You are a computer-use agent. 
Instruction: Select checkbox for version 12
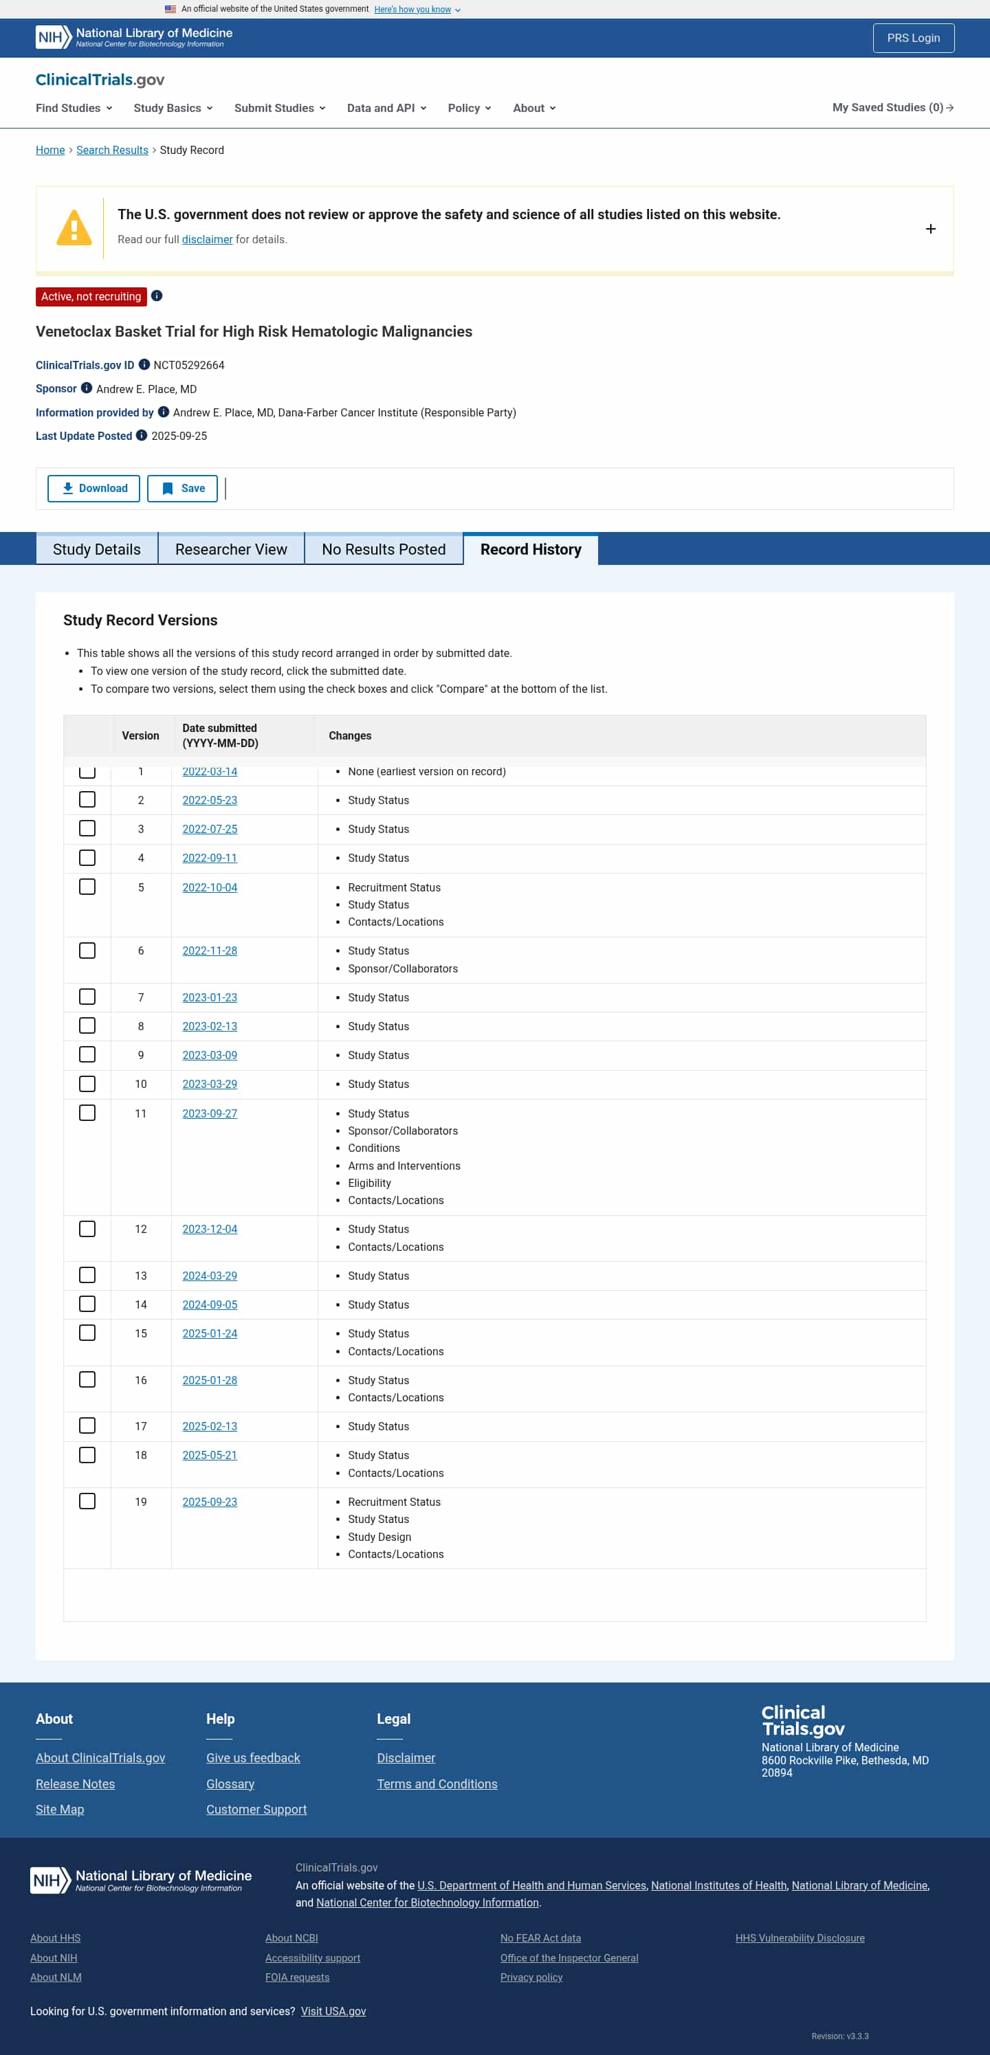point(88,1229)
